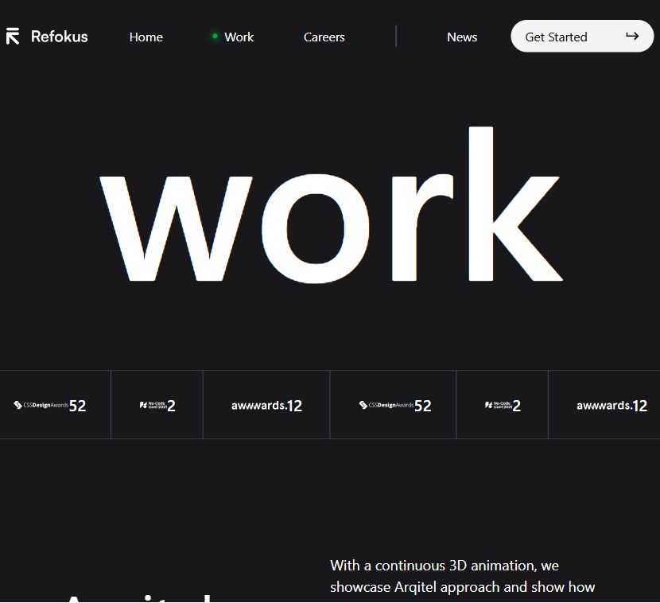Click the arrow icon inside Get Started
The width and height of the screenshot is (660, 603).
(x=632, y=36)
